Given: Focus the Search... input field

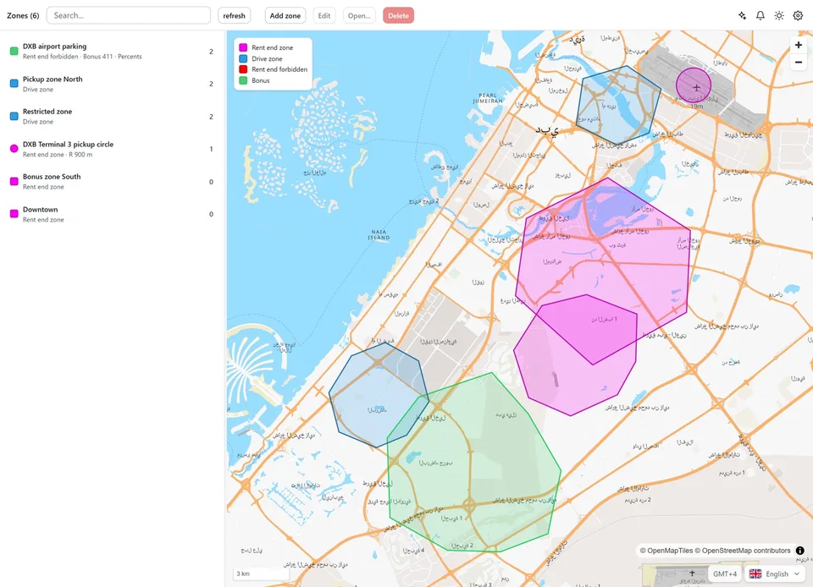Looking at the screenshot, I should 129,15.
